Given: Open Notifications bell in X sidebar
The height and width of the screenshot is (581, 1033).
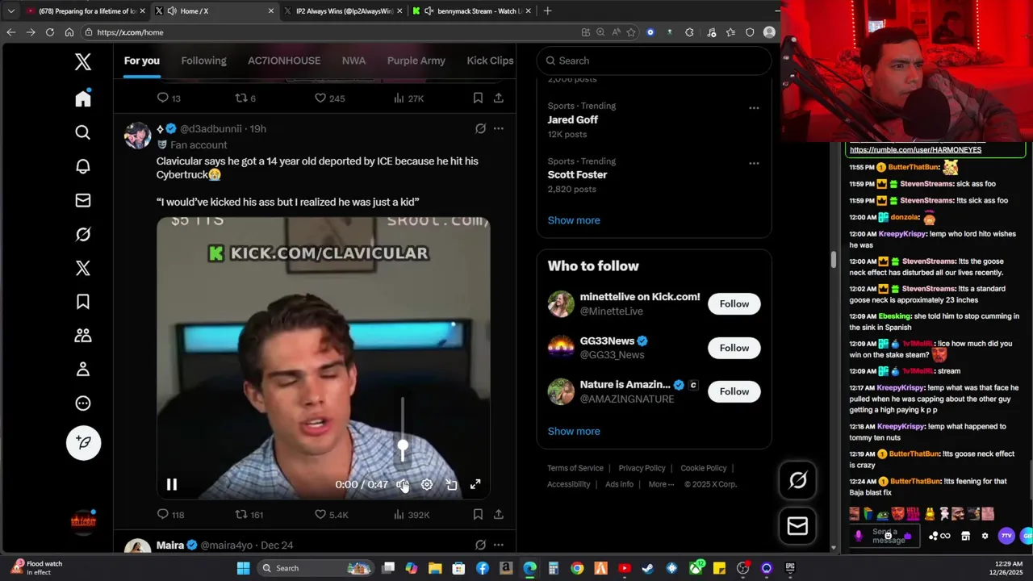Looking at the screenshot, I should pyautogui.click(x=83, y=166).
